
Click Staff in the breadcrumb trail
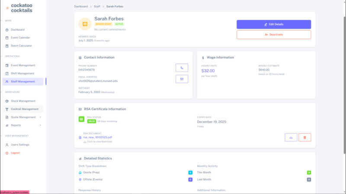[x=97, y=7]
